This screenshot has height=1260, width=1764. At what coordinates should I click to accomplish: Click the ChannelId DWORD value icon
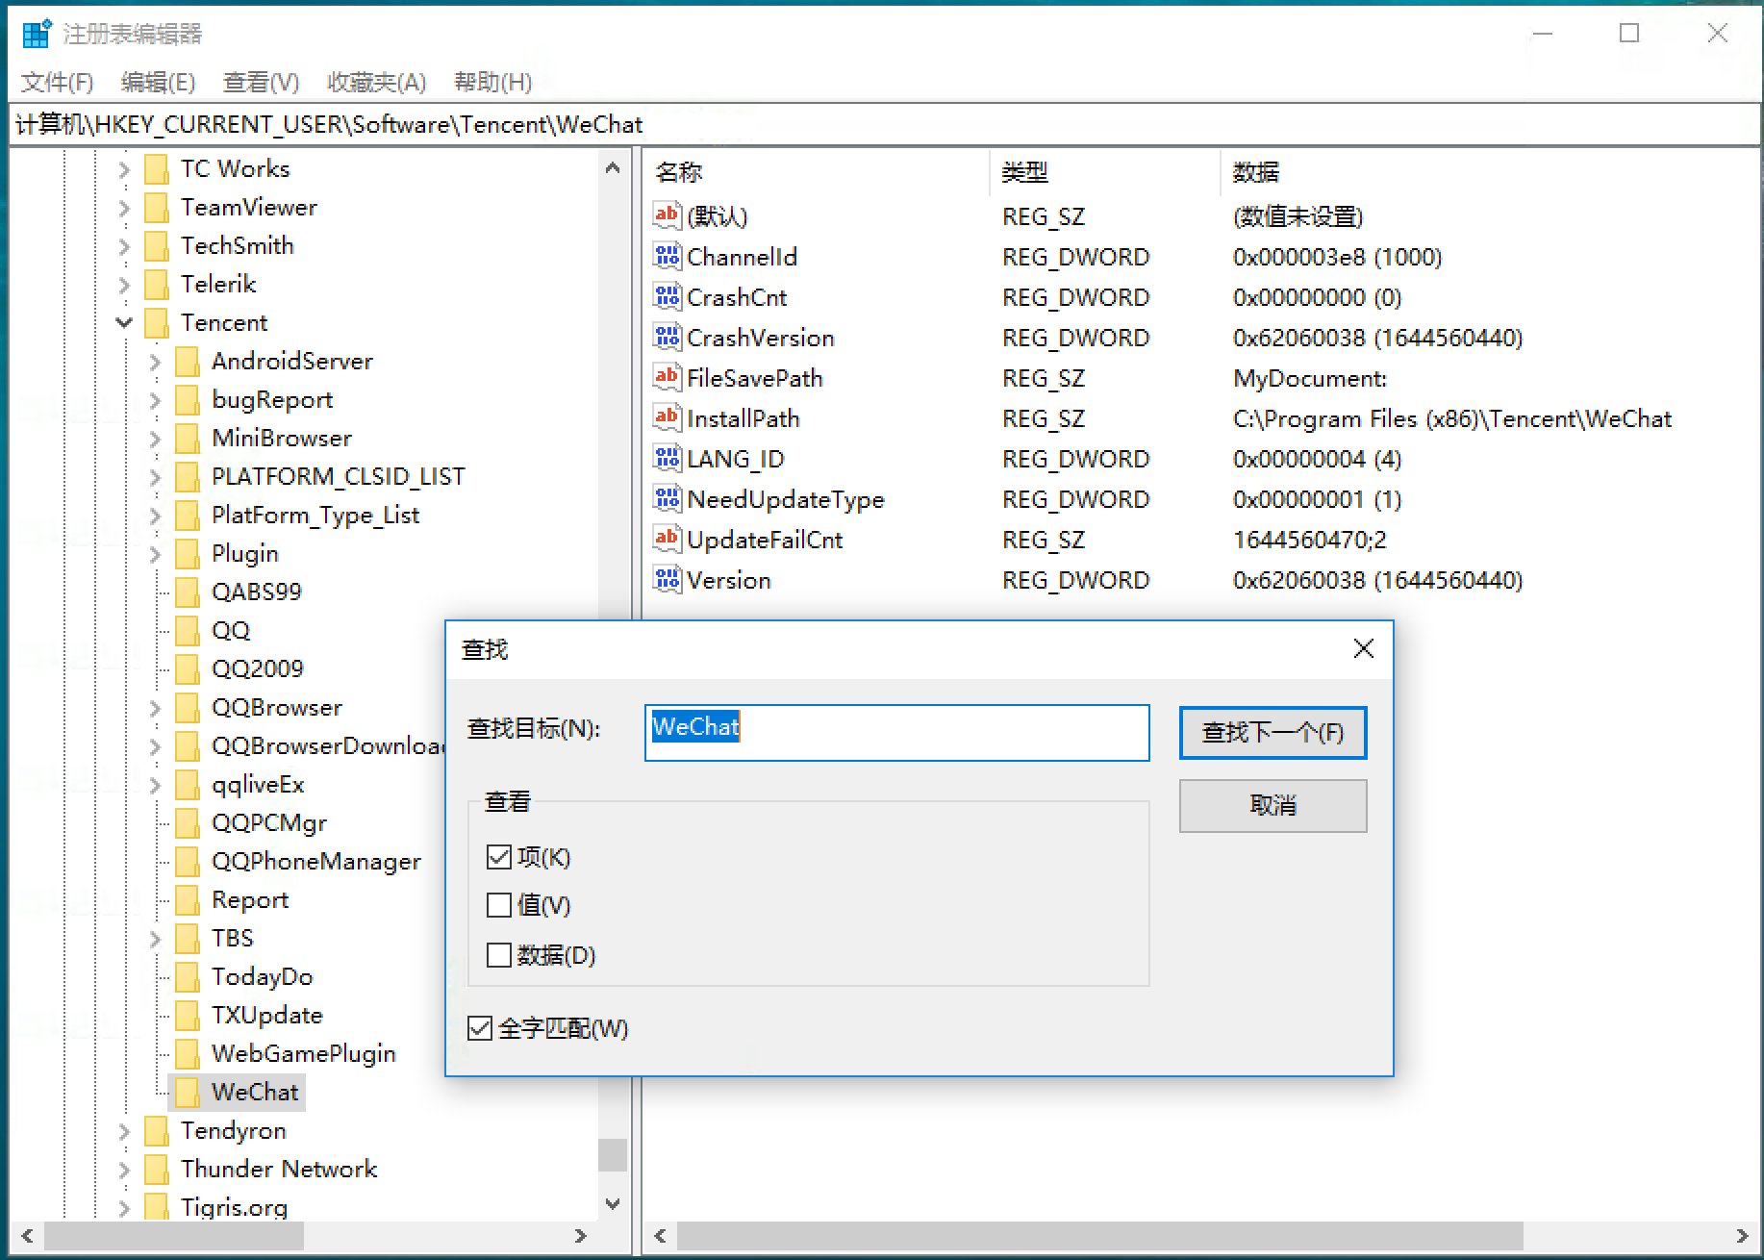(667, 256)
